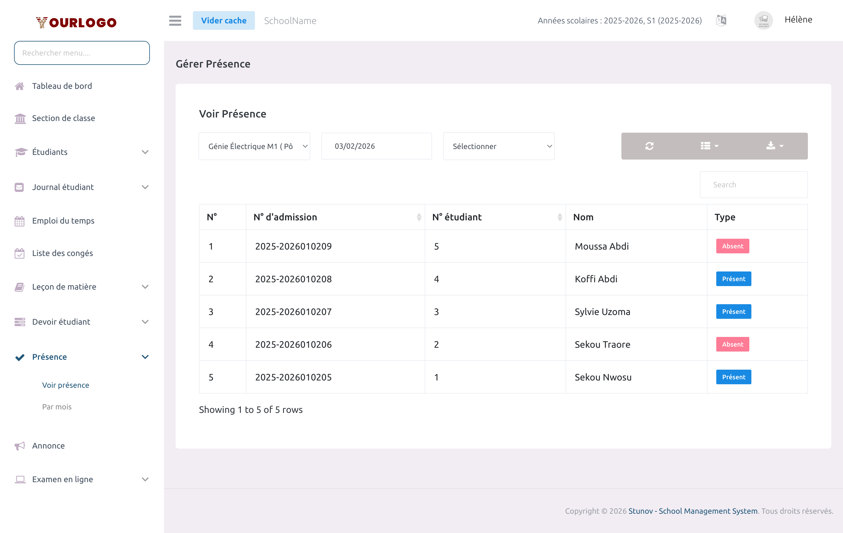The width and height of the screenshot is (843, 533).
Task: Click Hélène's profile avatar
Action: [763, 20]
